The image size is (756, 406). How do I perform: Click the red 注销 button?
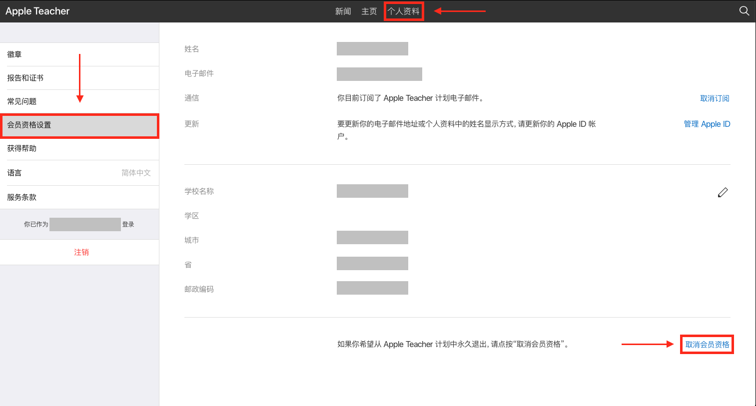pyautogui.click(x=81, y=252)
